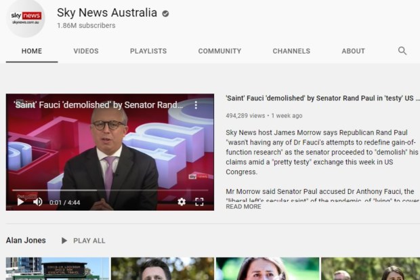Mute the video with speaker icon
The height and width of the screenshot is (280, 420).
click(37, 201)
